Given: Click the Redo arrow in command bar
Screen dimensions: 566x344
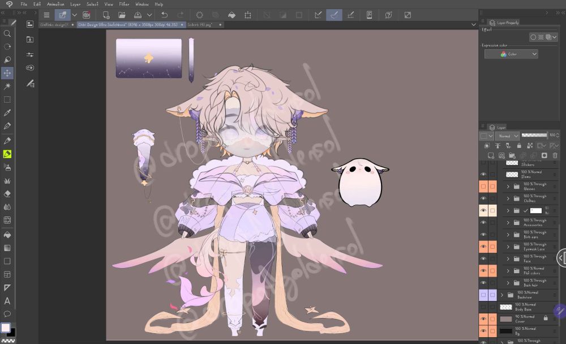Looking at the screenshot, I should pyautogui.click(x=181, y=15).
